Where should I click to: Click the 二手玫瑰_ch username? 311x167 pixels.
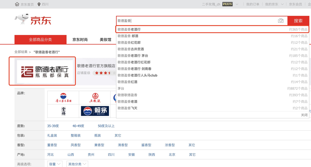[211, 4]
